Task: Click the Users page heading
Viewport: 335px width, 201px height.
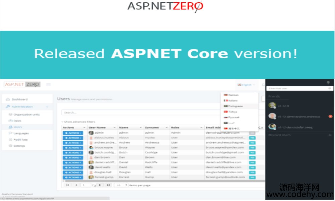Action: tap(63, 99)
